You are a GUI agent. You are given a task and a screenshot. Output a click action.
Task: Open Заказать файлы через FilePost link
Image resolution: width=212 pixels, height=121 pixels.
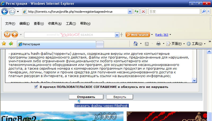point(101,106)
